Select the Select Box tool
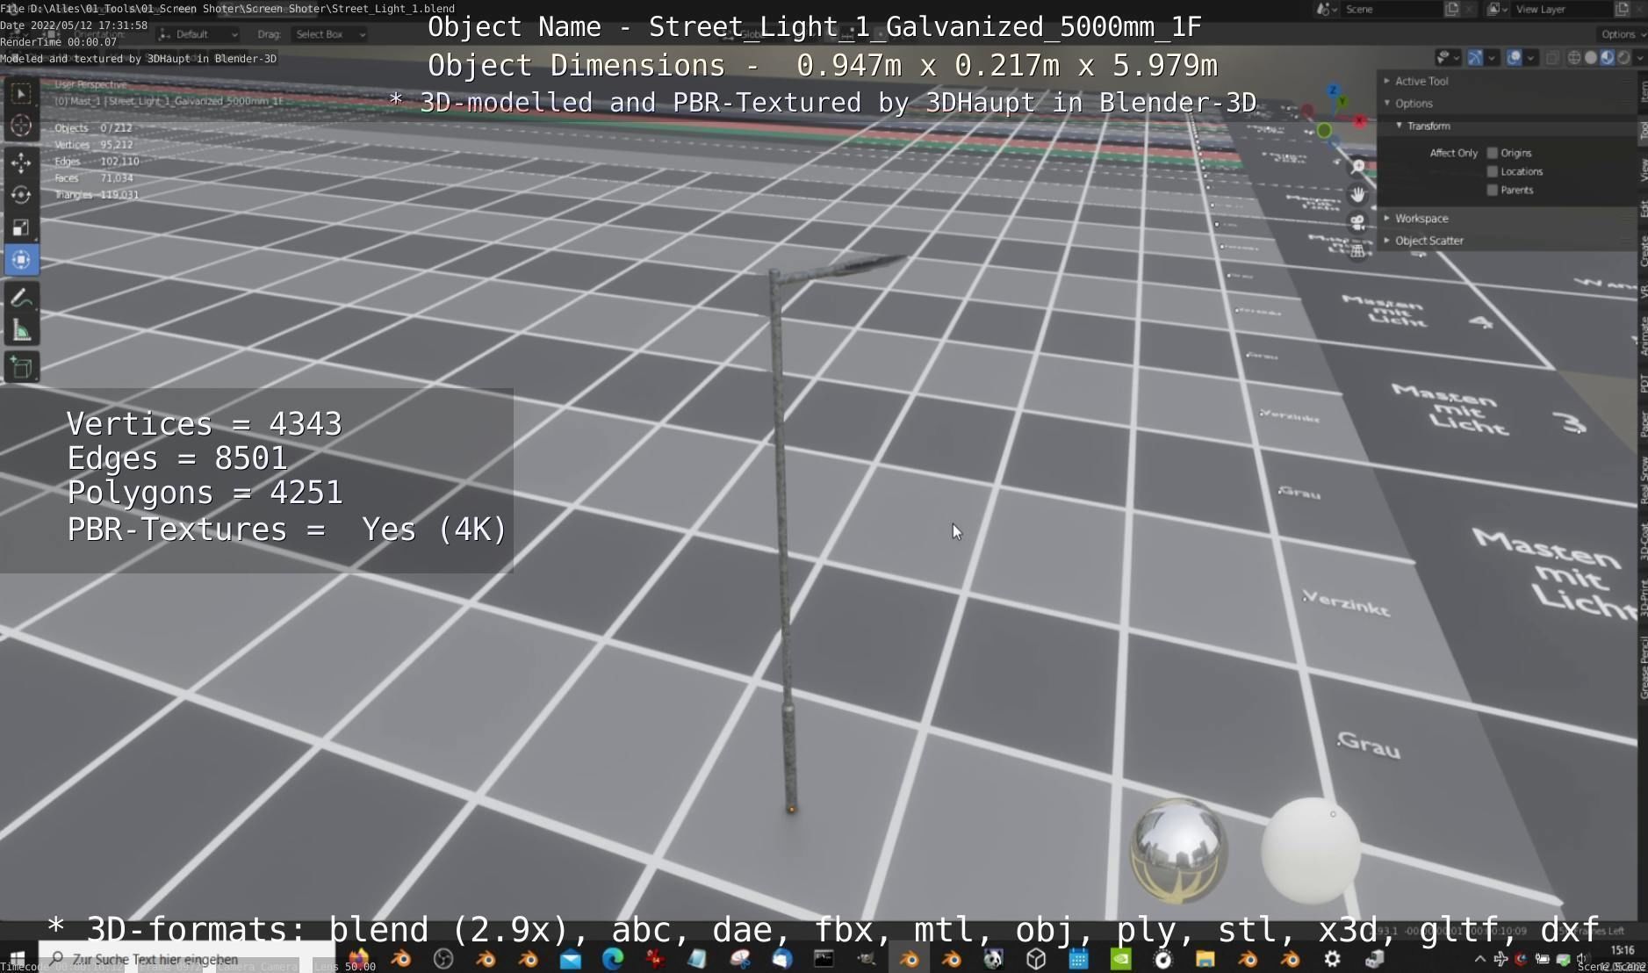Image resolution: width=1648 pixels, height=973 pixels. (21, 93)
